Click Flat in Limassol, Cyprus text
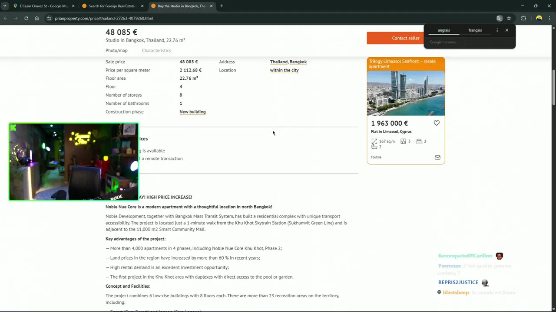The height and width of the screenshot is (312, 556). click(391, 132)
